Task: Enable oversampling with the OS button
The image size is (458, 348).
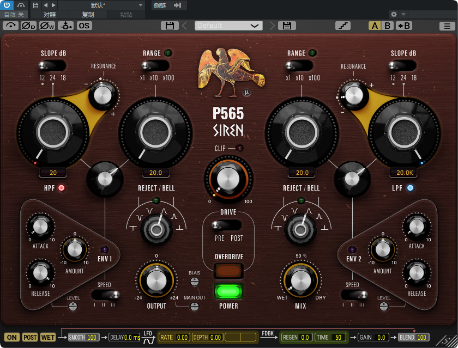Action: (x=84, y=26)
